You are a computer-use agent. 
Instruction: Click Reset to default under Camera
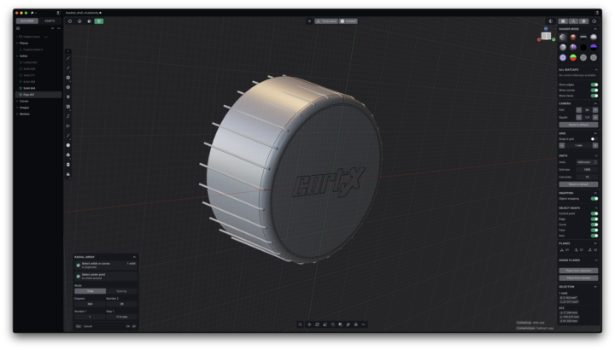click(x=578, y=125)
